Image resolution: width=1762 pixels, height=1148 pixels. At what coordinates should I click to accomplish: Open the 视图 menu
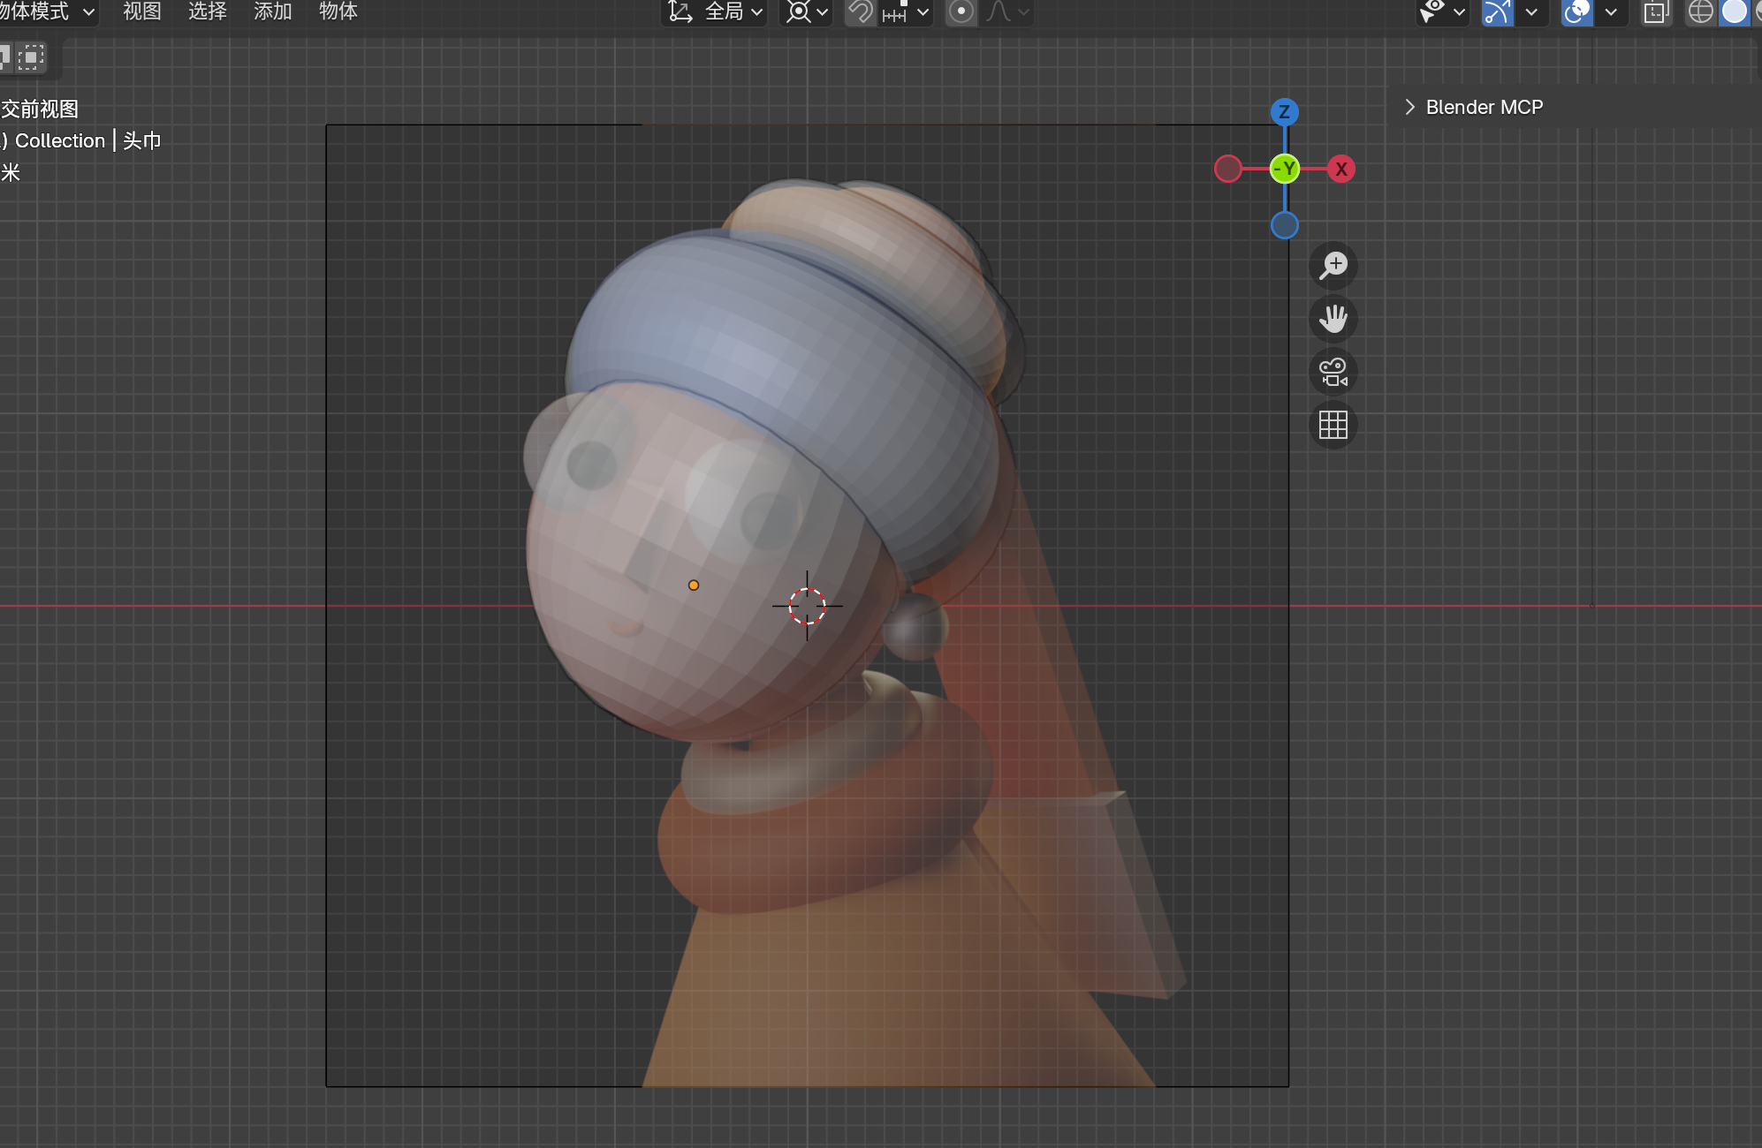point(141,11)
